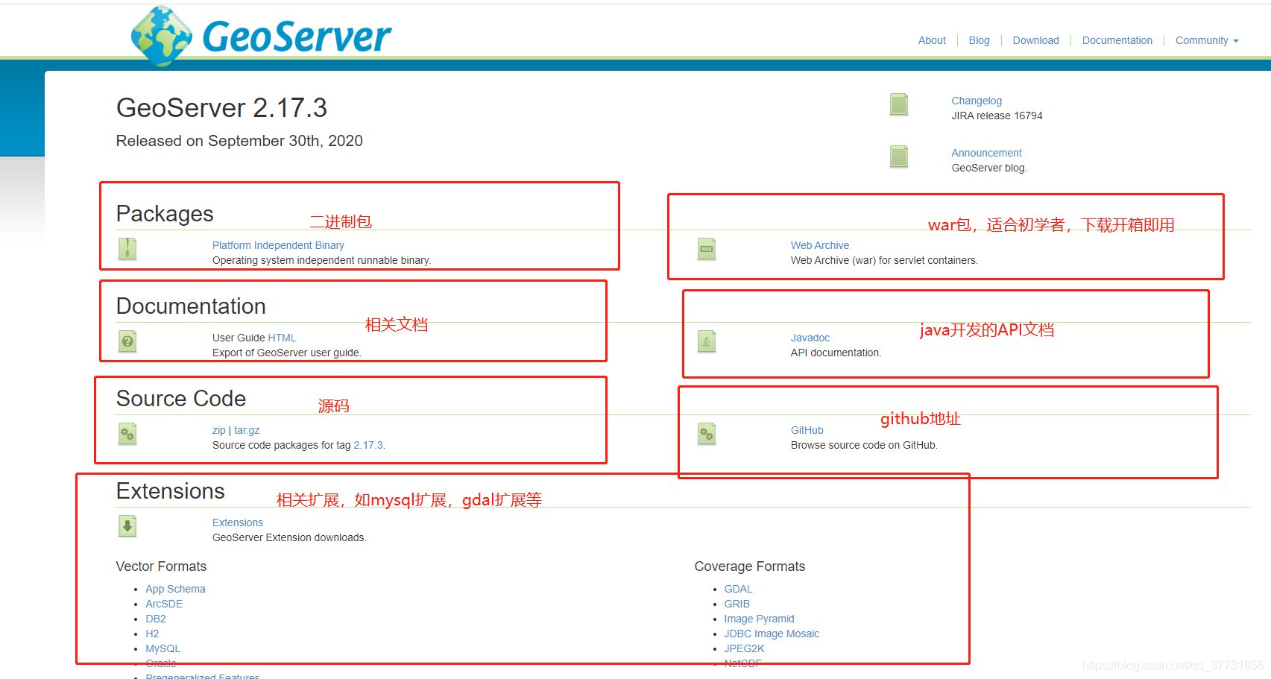This screenshot has height=679, width=1271.
Task: Click the document icon next to Changelog
Action: click(x=898, y=104)
